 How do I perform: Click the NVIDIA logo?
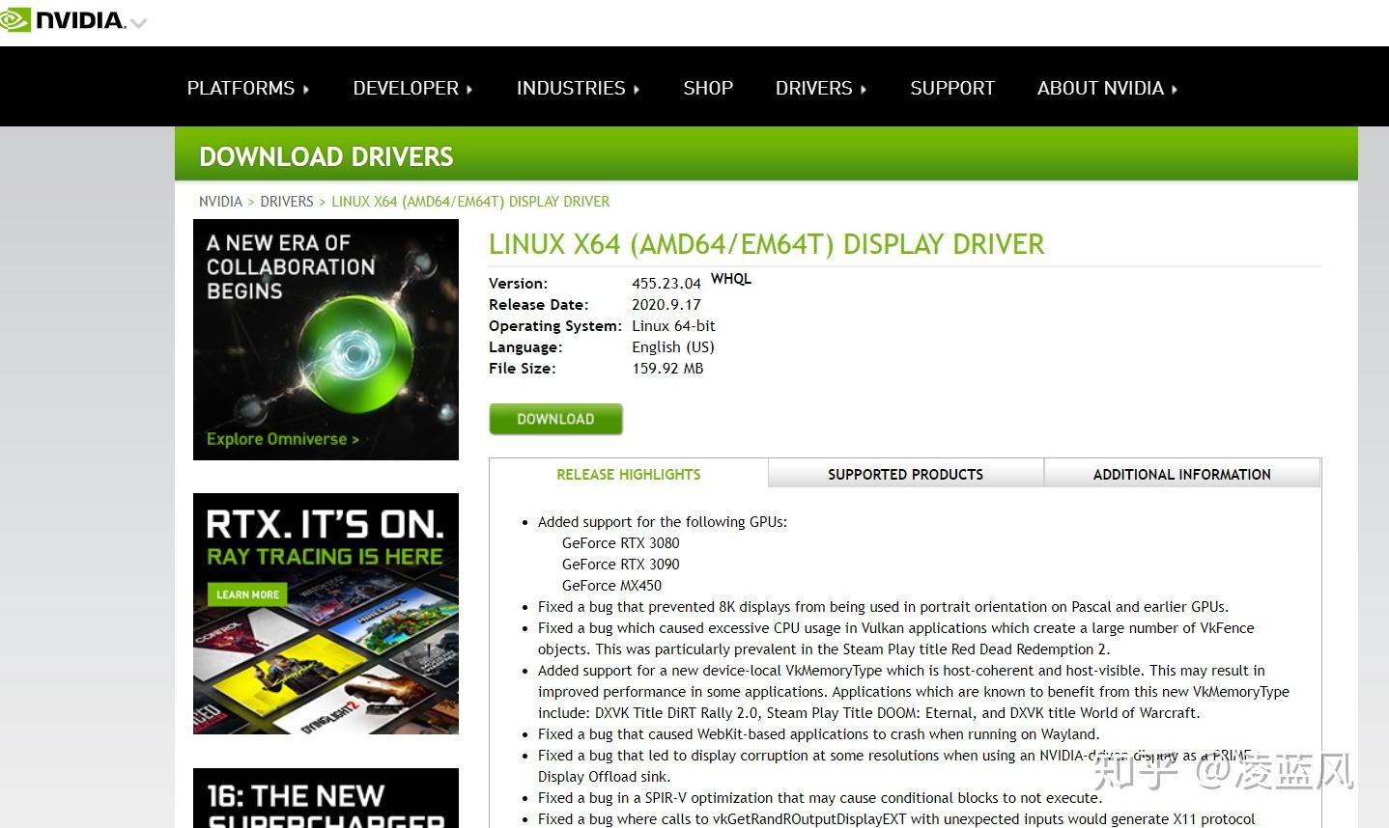click(63, 20)
